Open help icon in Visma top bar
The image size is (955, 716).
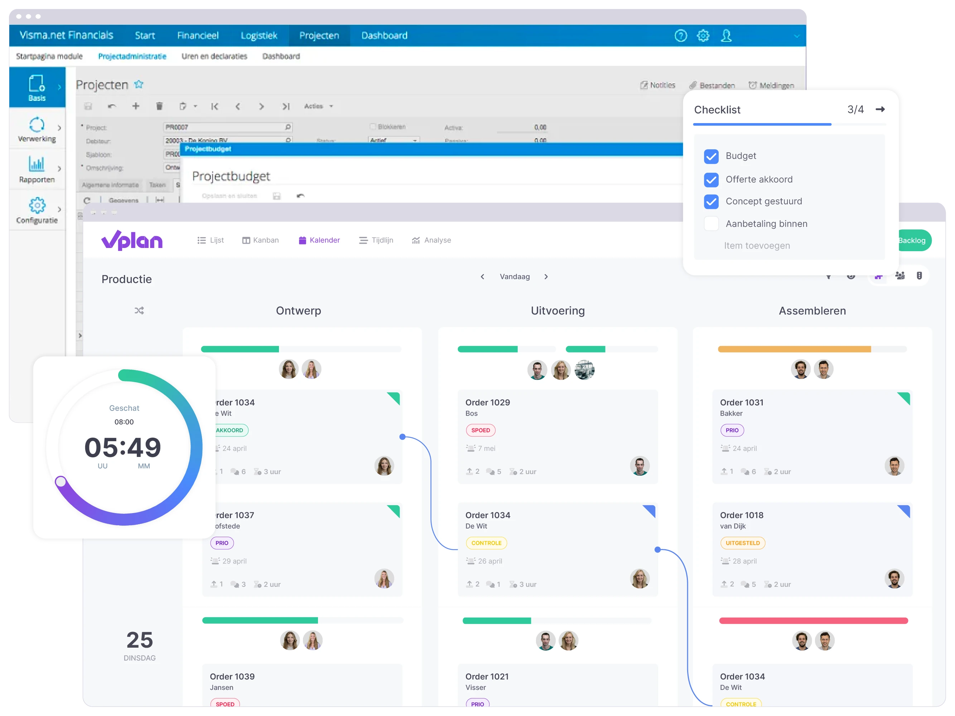tap(680, 35)
